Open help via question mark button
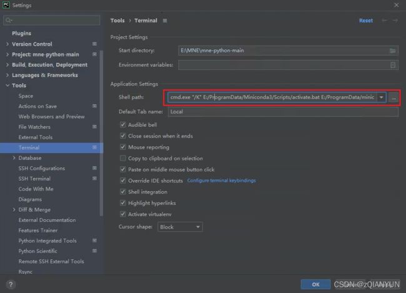 click(x=11, y=285)
